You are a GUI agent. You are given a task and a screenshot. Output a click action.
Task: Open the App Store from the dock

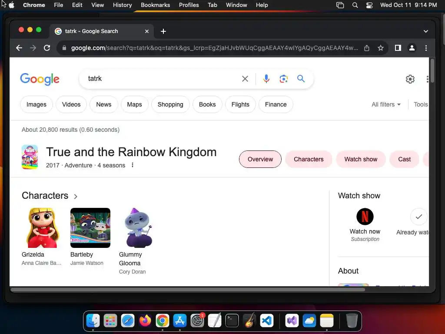point(180,321)
